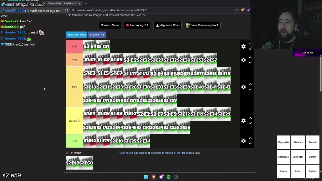Viewport: 322px width, 181px height.
Task: Click the Bulizás bingo cell
Action: tap(313, 171)
